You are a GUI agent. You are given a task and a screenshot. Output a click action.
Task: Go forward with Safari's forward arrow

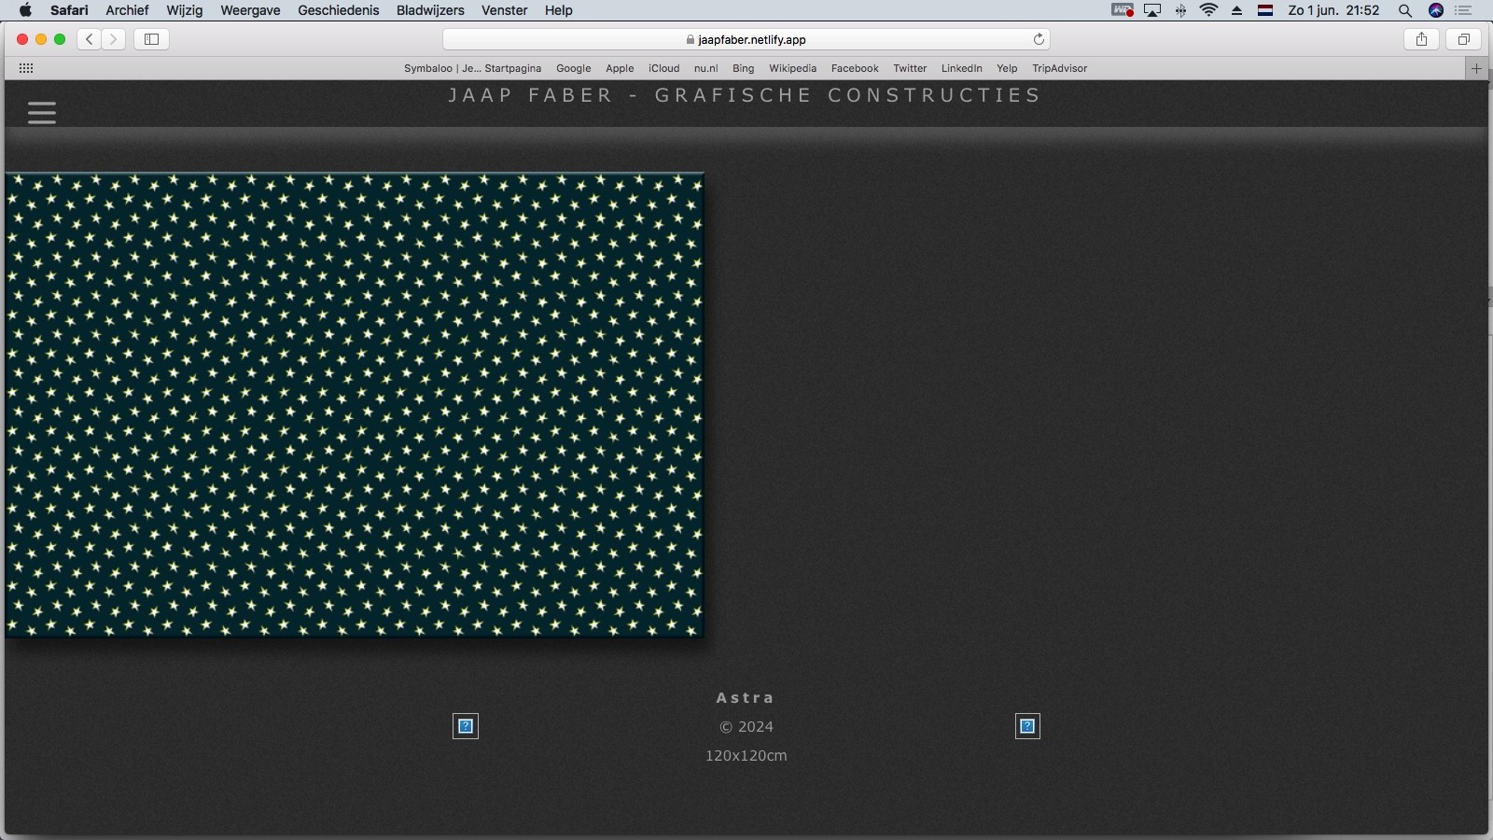[114, 39]
